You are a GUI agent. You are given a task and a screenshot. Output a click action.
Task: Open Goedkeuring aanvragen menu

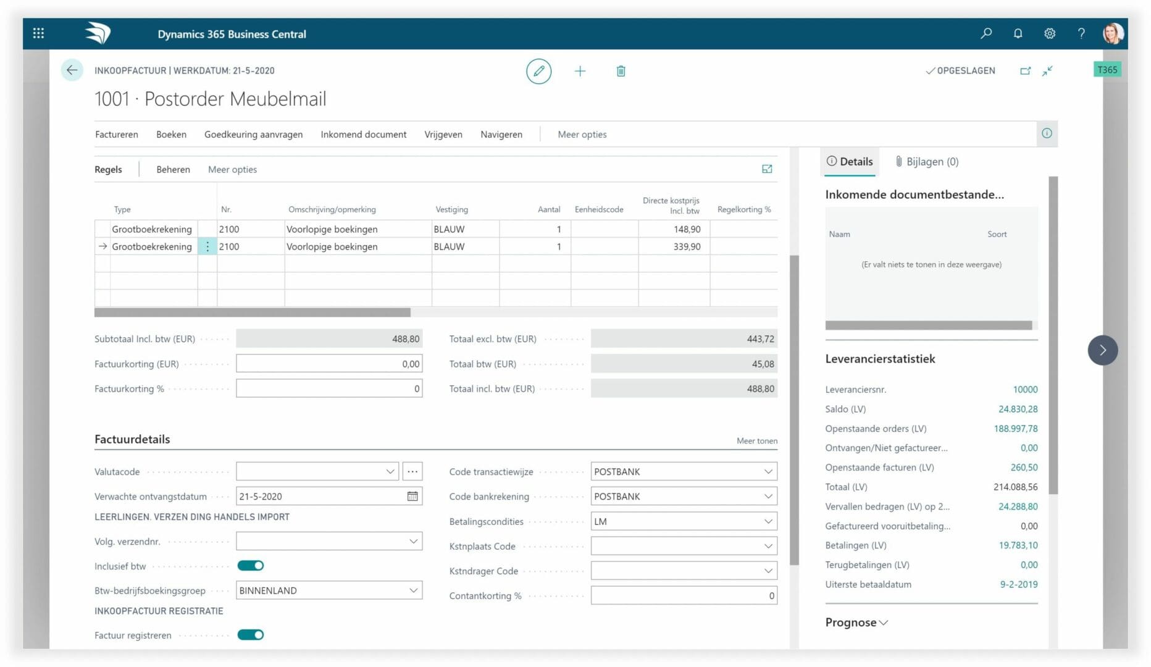pyautogui.click(x=253, y=134)
